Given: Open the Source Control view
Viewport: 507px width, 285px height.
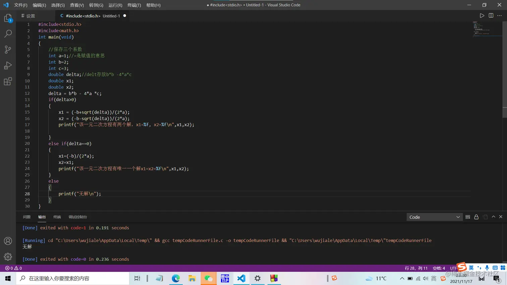Looking at the screenshot, I should [8, 50].
